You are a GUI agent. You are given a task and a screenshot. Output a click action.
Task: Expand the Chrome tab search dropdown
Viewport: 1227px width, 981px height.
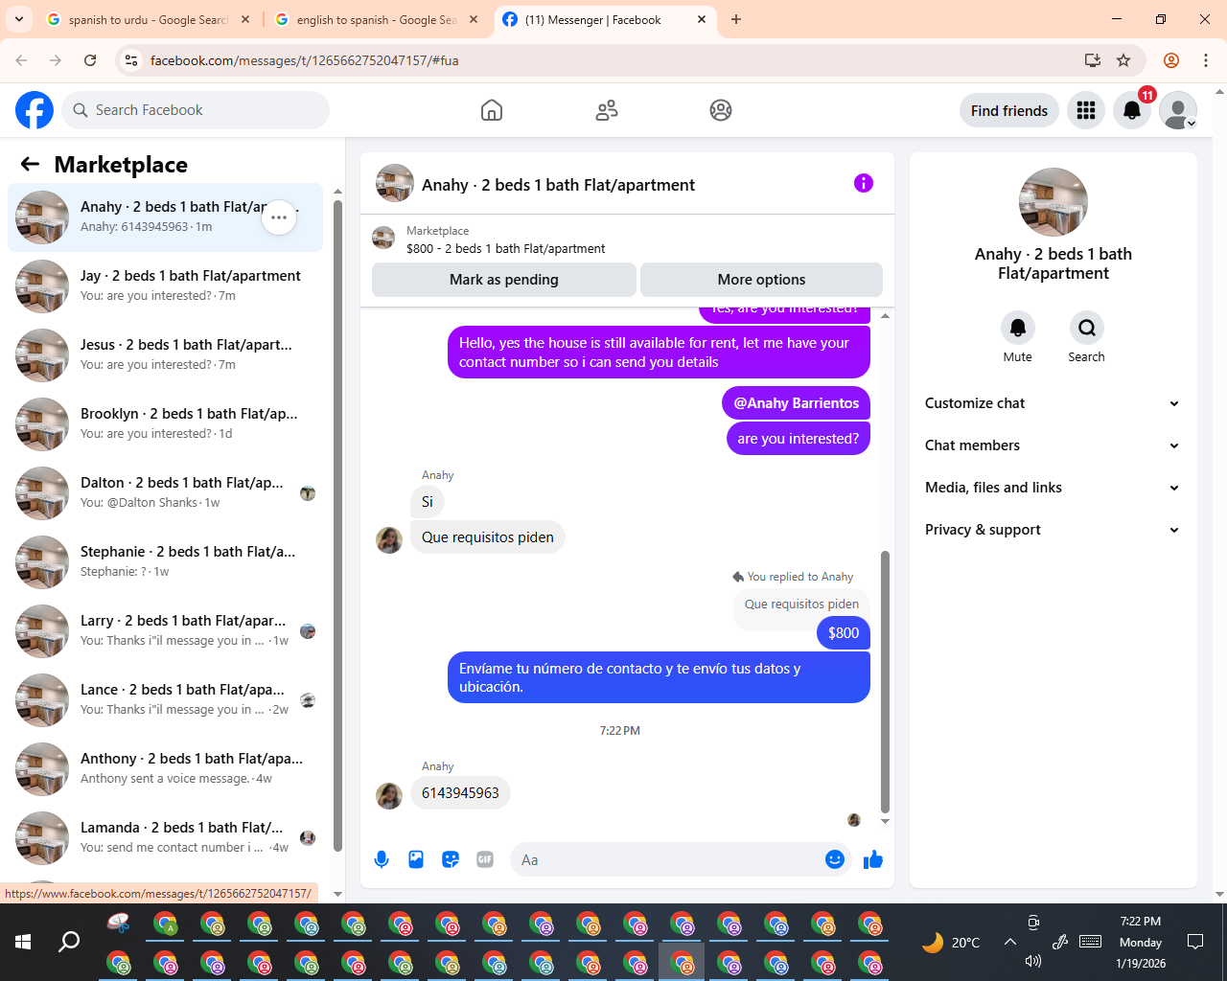[19, 19]
